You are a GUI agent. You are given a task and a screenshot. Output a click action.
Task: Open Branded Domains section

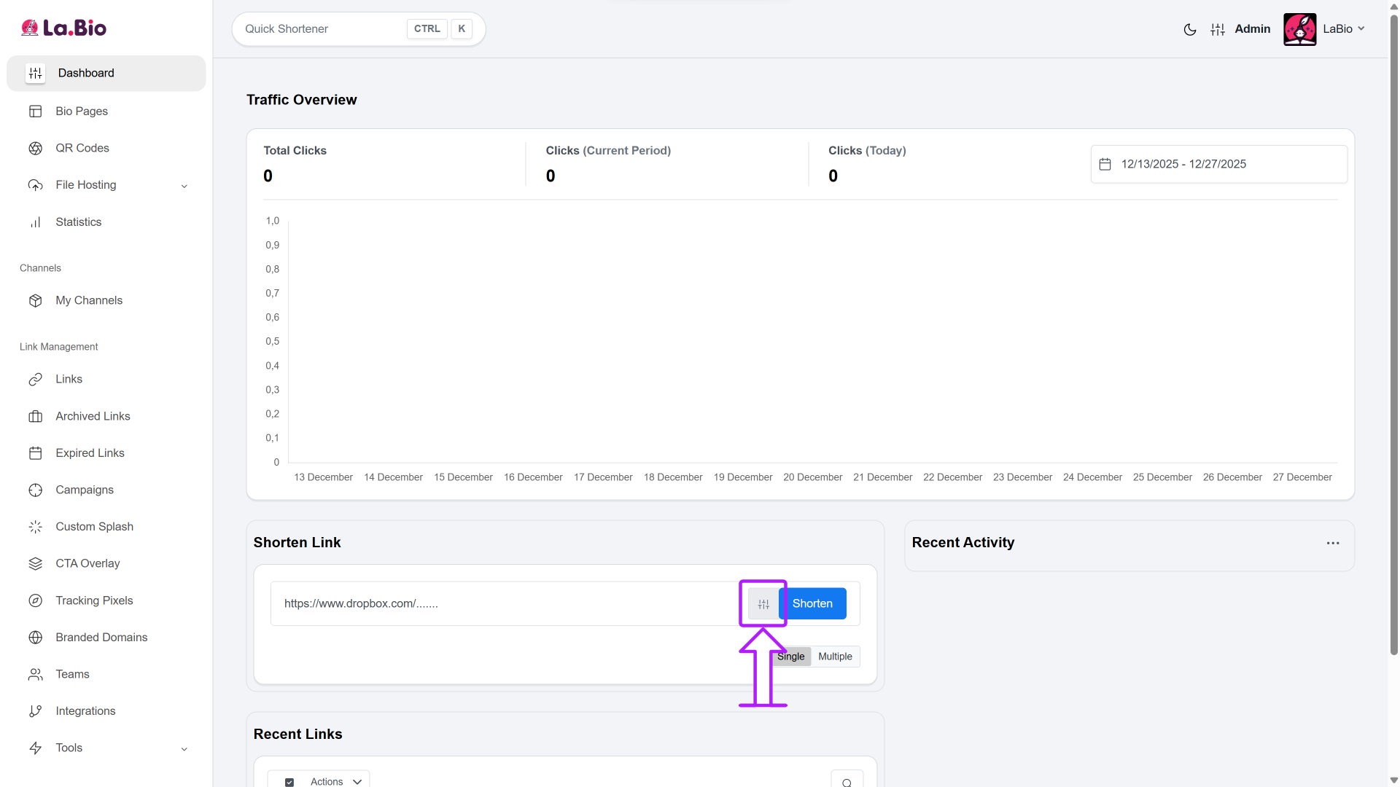click(101, 637)
